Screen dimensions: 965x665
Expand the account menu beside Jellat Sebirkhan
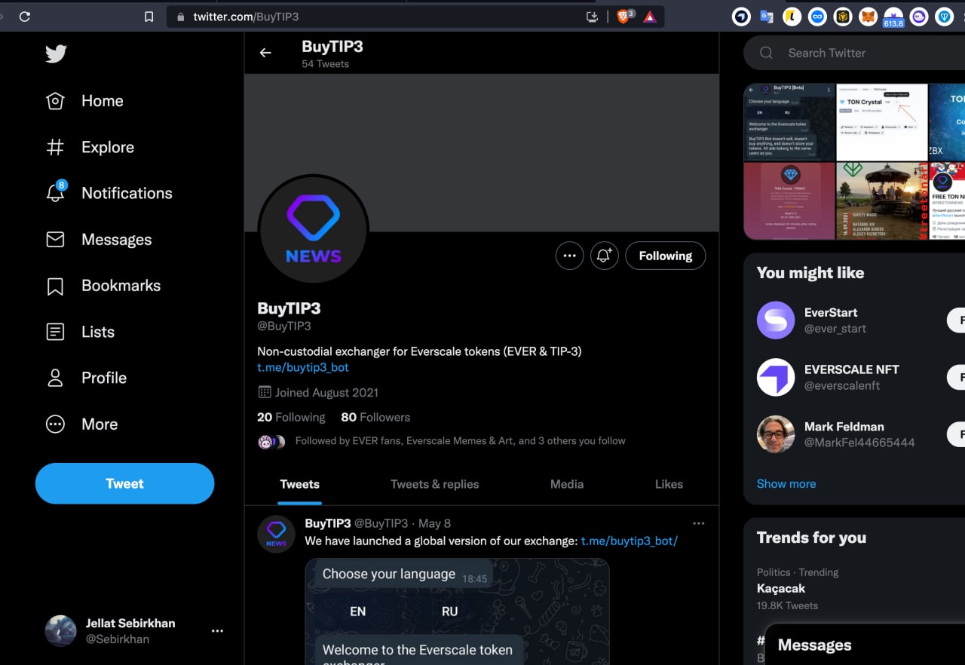click(217, 631)
